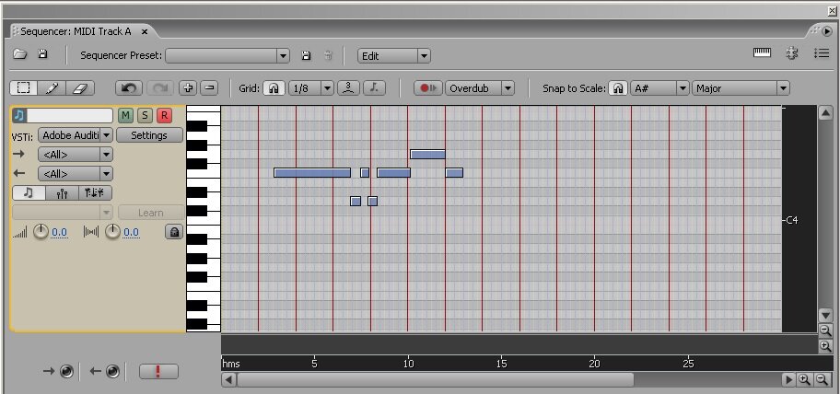Toggle the Grid snap magnet
The width and height of the screenshot is (840, 394).
click(x=274, y=88)
